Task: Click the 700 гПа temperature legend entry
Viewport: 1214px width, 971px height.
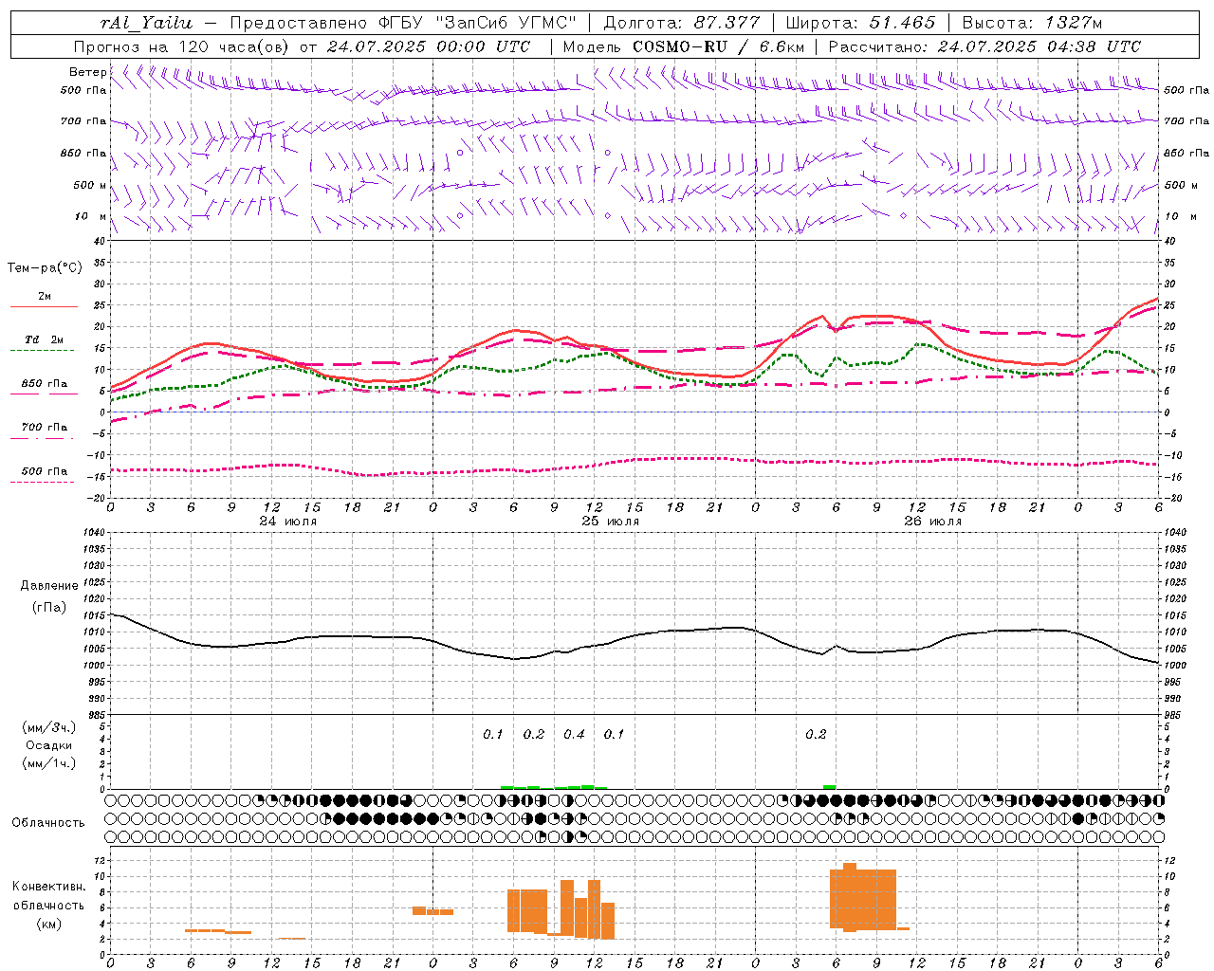Action: coord(44,431)
